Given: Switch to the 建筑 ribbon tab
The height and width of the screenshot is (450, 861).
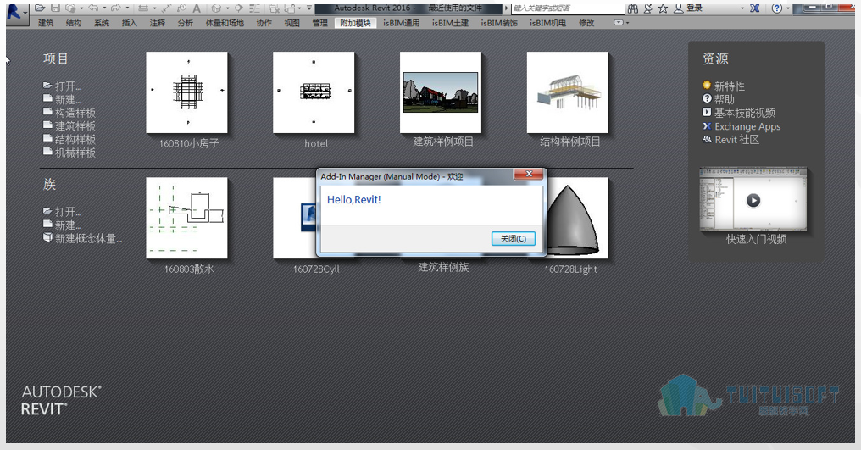Looking at the screenshot, I should 46,23.
